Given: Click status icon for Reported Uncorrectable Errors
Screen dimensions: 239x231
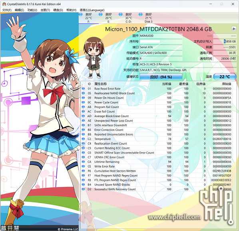Looking at the screenshot, I should coord(83,134).
